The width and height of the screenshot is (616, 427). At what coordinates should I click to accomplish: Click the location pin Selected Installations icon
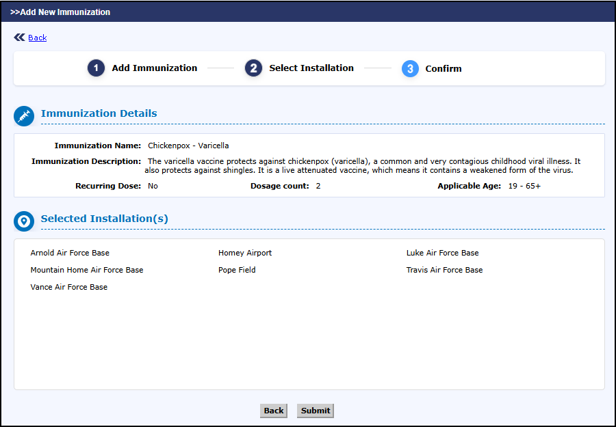[x=24, y=221]
